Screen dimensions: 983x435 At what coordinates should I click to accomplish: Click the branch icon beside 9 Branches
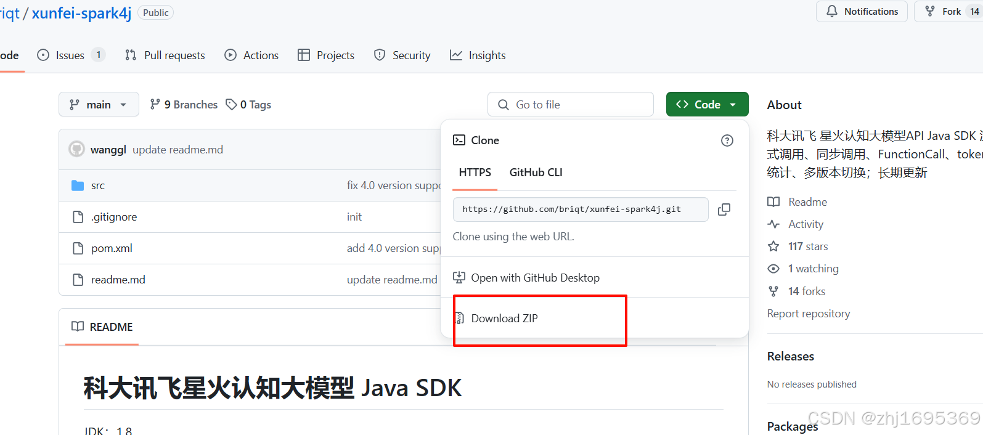[x=155, y=104]
